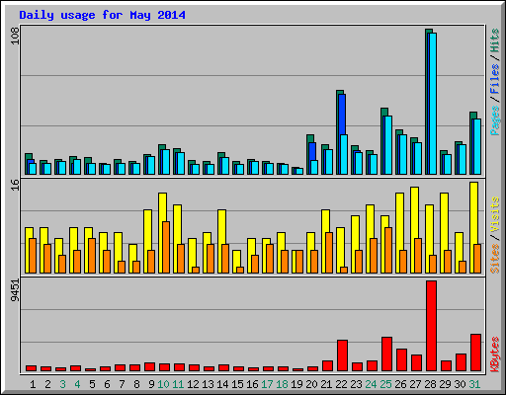
Task: Click the yellow visits bar on day 31
Action: [x=473, y=212]
